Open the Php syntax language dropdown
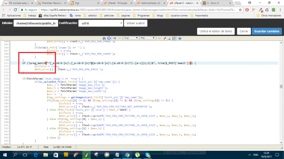 click(x=148, y=38)
